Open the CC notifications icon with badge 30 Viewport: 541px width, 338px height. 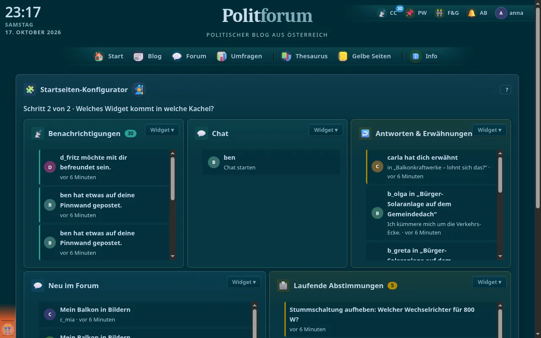click(382, 13)
